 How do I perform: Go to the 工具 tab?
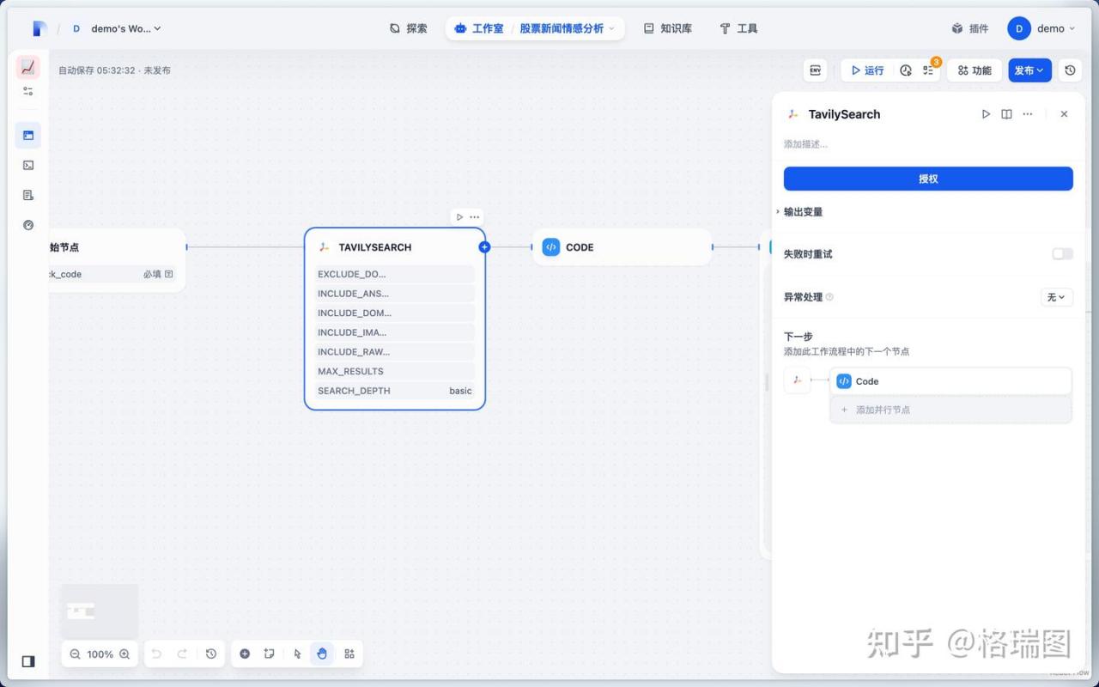click(738, 28)
